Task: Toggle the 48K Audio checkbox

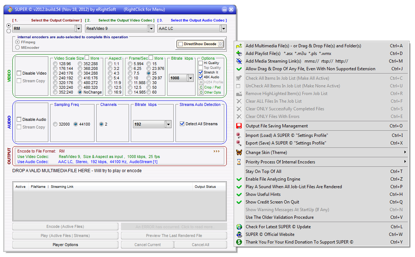Action: [x=201, y=77]
